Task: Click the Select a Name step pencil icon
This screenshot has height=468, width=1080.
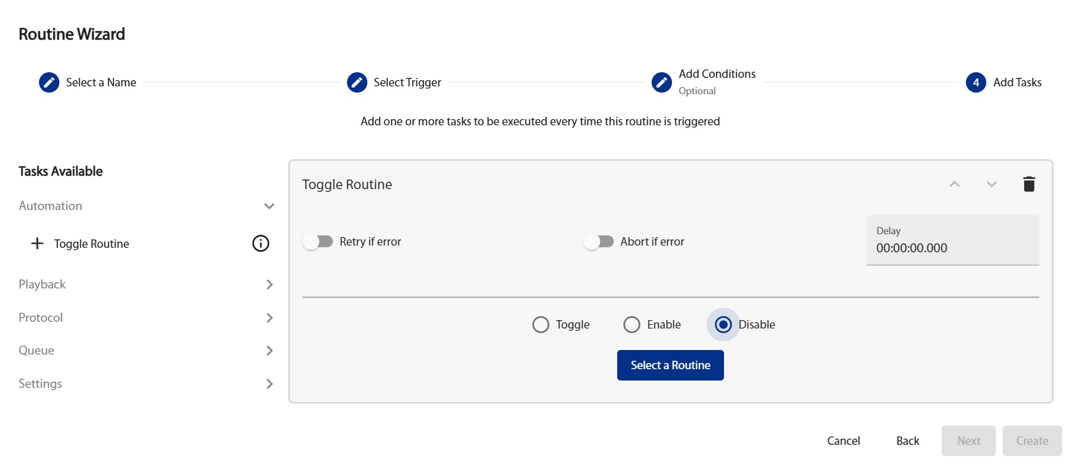Action: click(x=49, y=82)
